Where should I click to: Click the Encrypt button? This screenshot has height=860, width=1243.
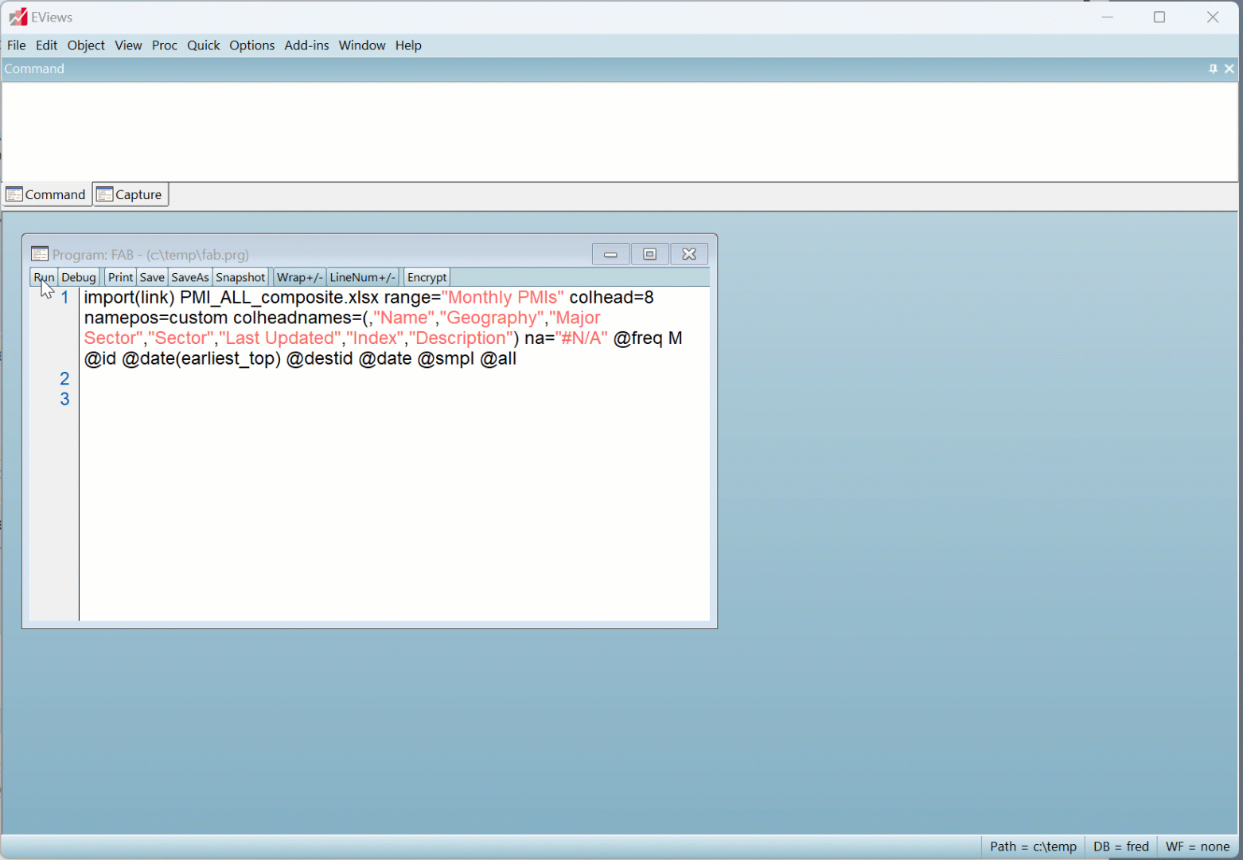(427, 277)
